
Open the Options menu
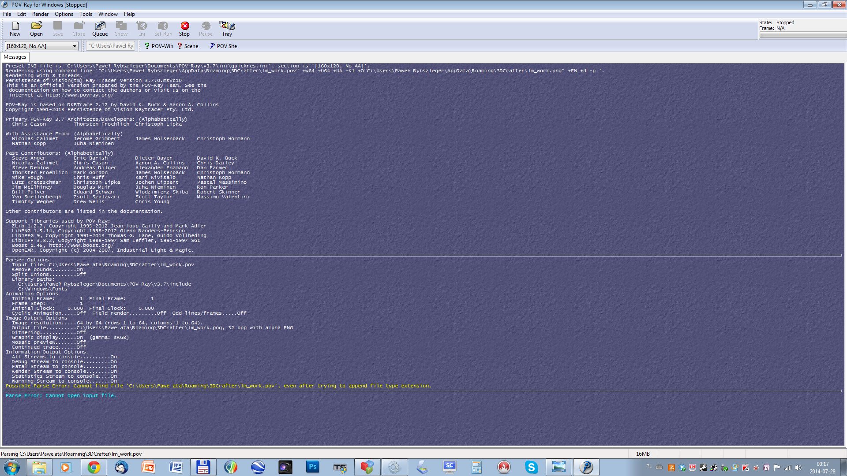click(64, 14)
